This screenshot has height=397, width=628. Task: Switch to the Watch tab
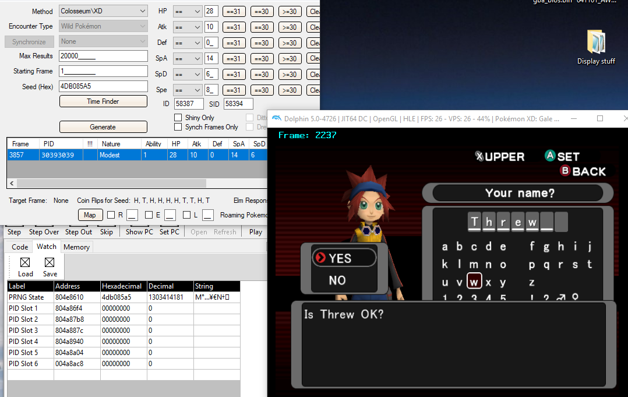click(47, 247)
